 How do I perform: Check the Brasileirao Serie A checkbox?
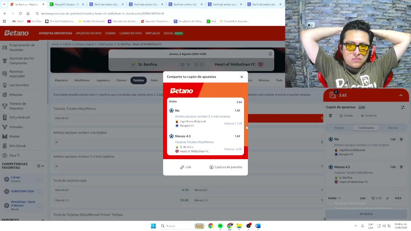[x=39, y=205]
